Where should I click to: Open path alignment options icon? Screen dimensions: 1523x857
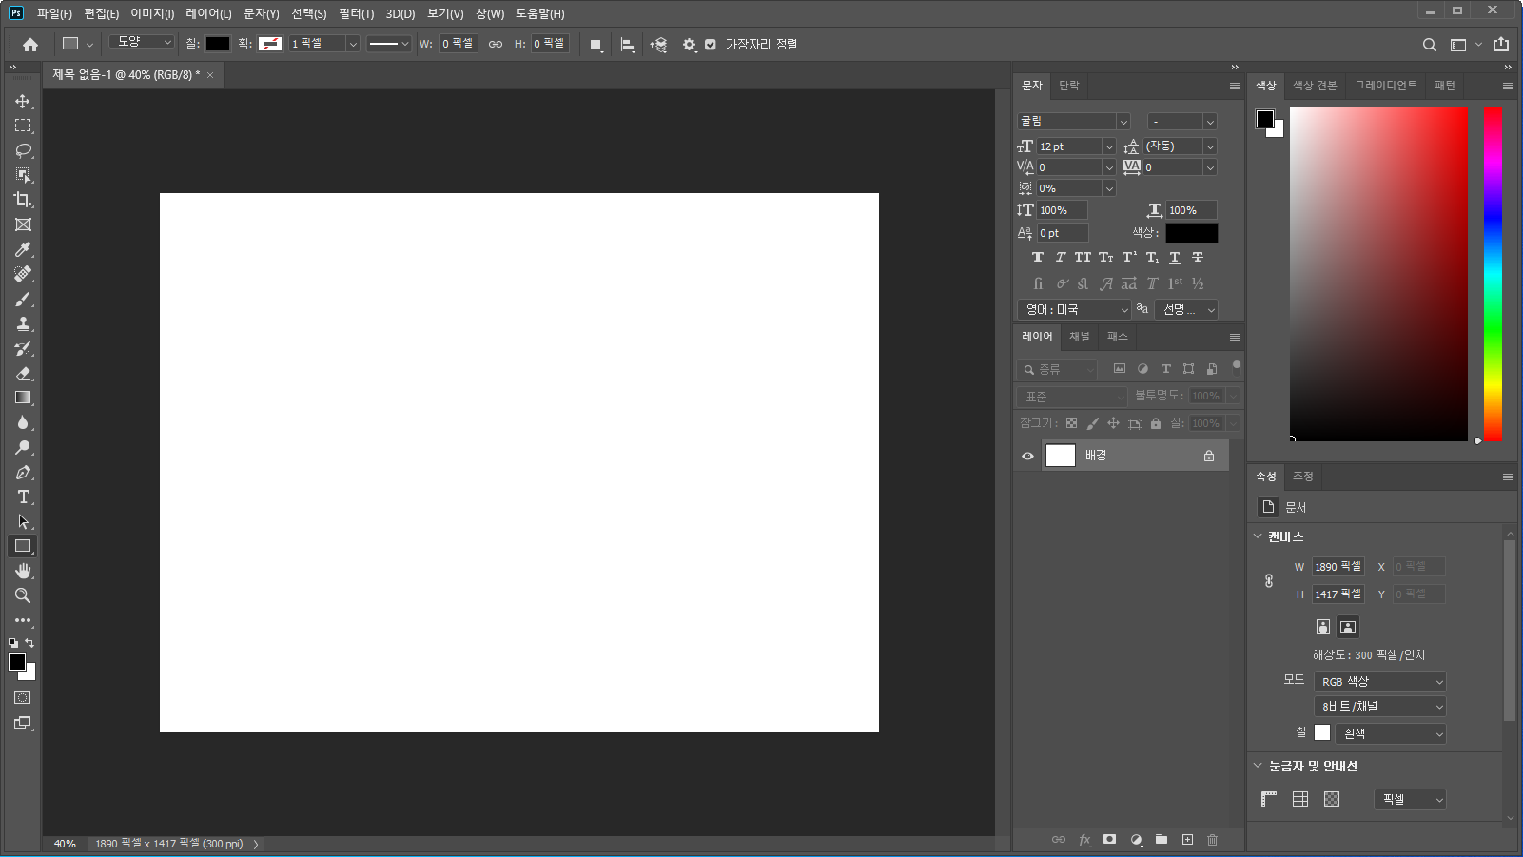627,45
